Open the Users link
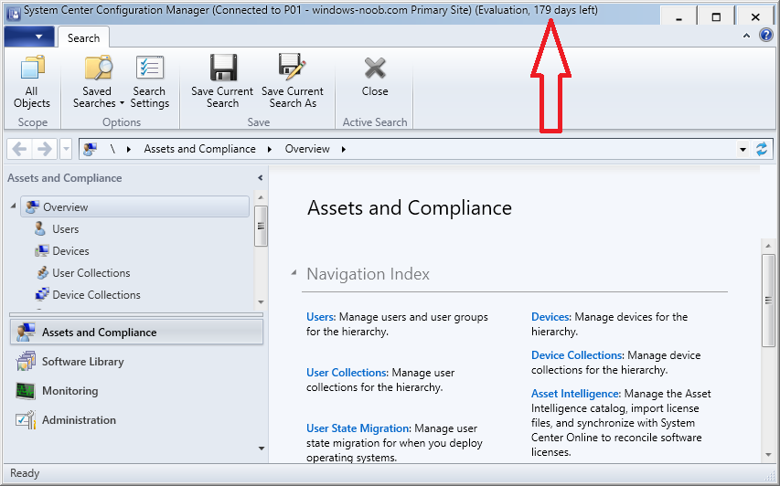The image size is (780, 486). point(321,317)
